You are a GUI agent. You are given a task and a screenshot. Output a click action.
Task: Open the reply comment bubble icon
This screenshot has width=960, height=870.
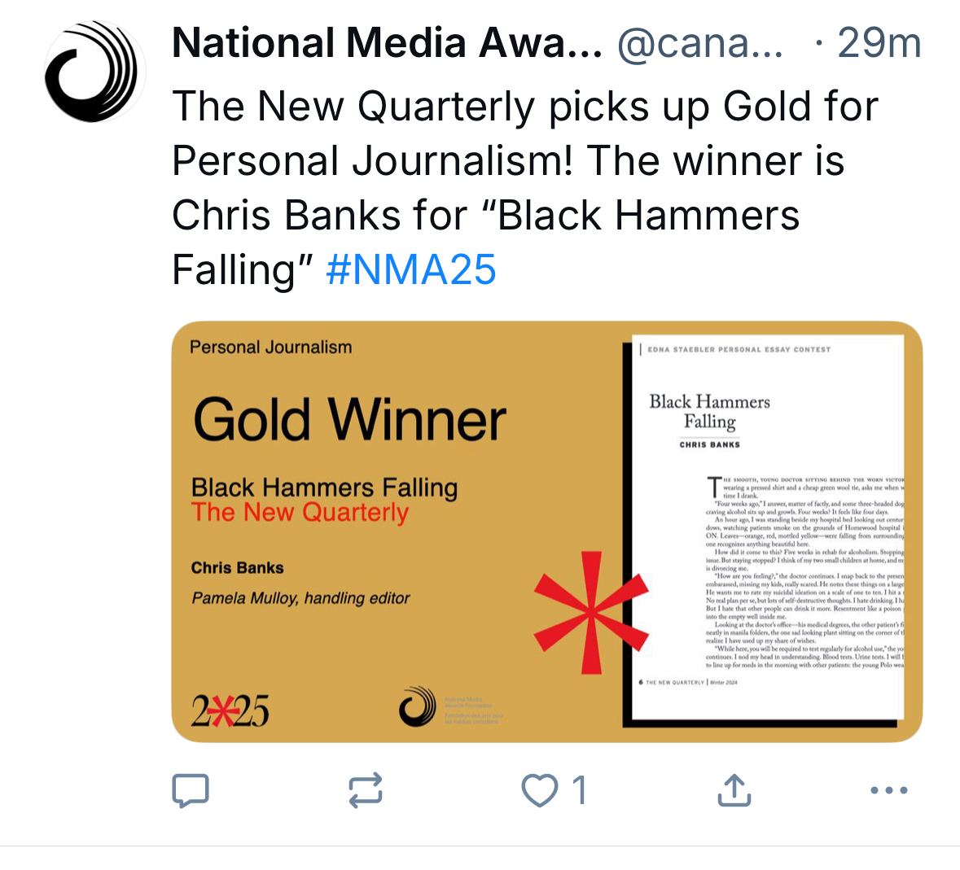[x=191, y=790]
